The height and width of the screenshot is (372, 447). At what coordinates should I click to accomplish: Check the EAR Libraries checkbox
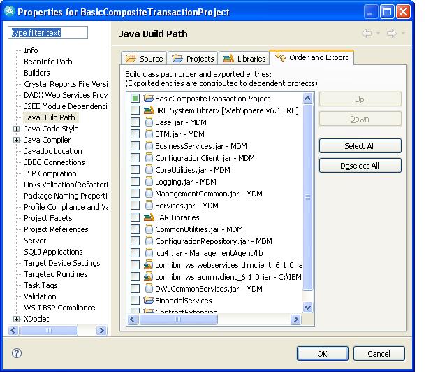click(x=135, y=217)
